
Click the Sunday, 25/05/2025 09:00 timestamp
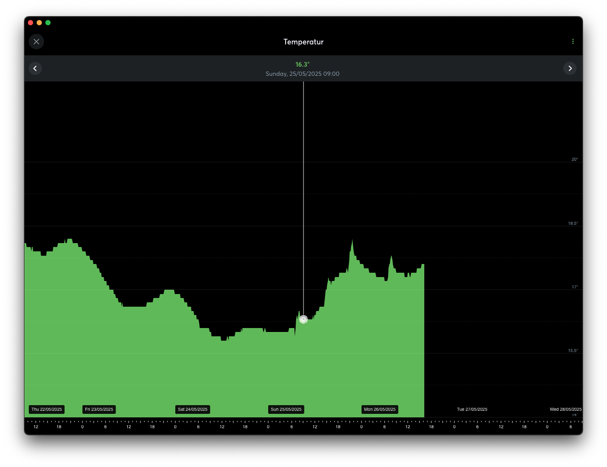tap(303, 74)
